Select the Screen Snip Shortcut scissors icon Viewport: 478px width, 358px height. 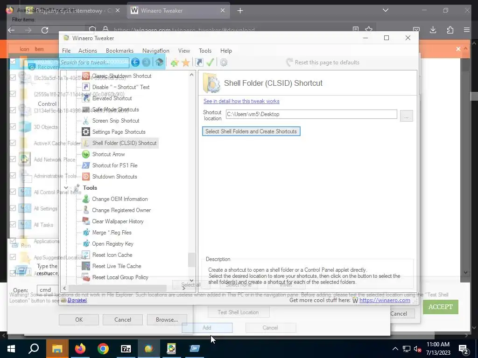[x=86, y=121]
